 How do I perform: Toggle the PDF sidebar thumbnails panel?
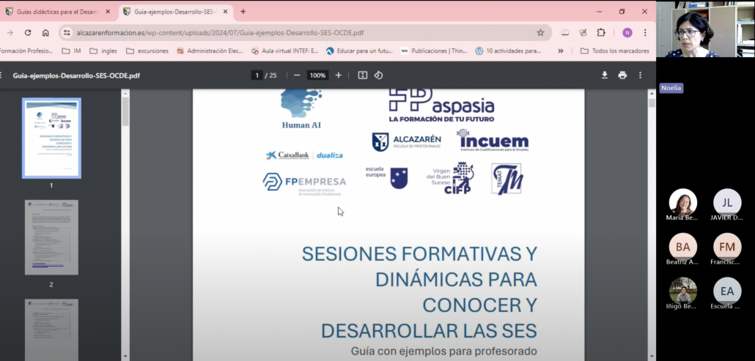[x=1, y=75]
